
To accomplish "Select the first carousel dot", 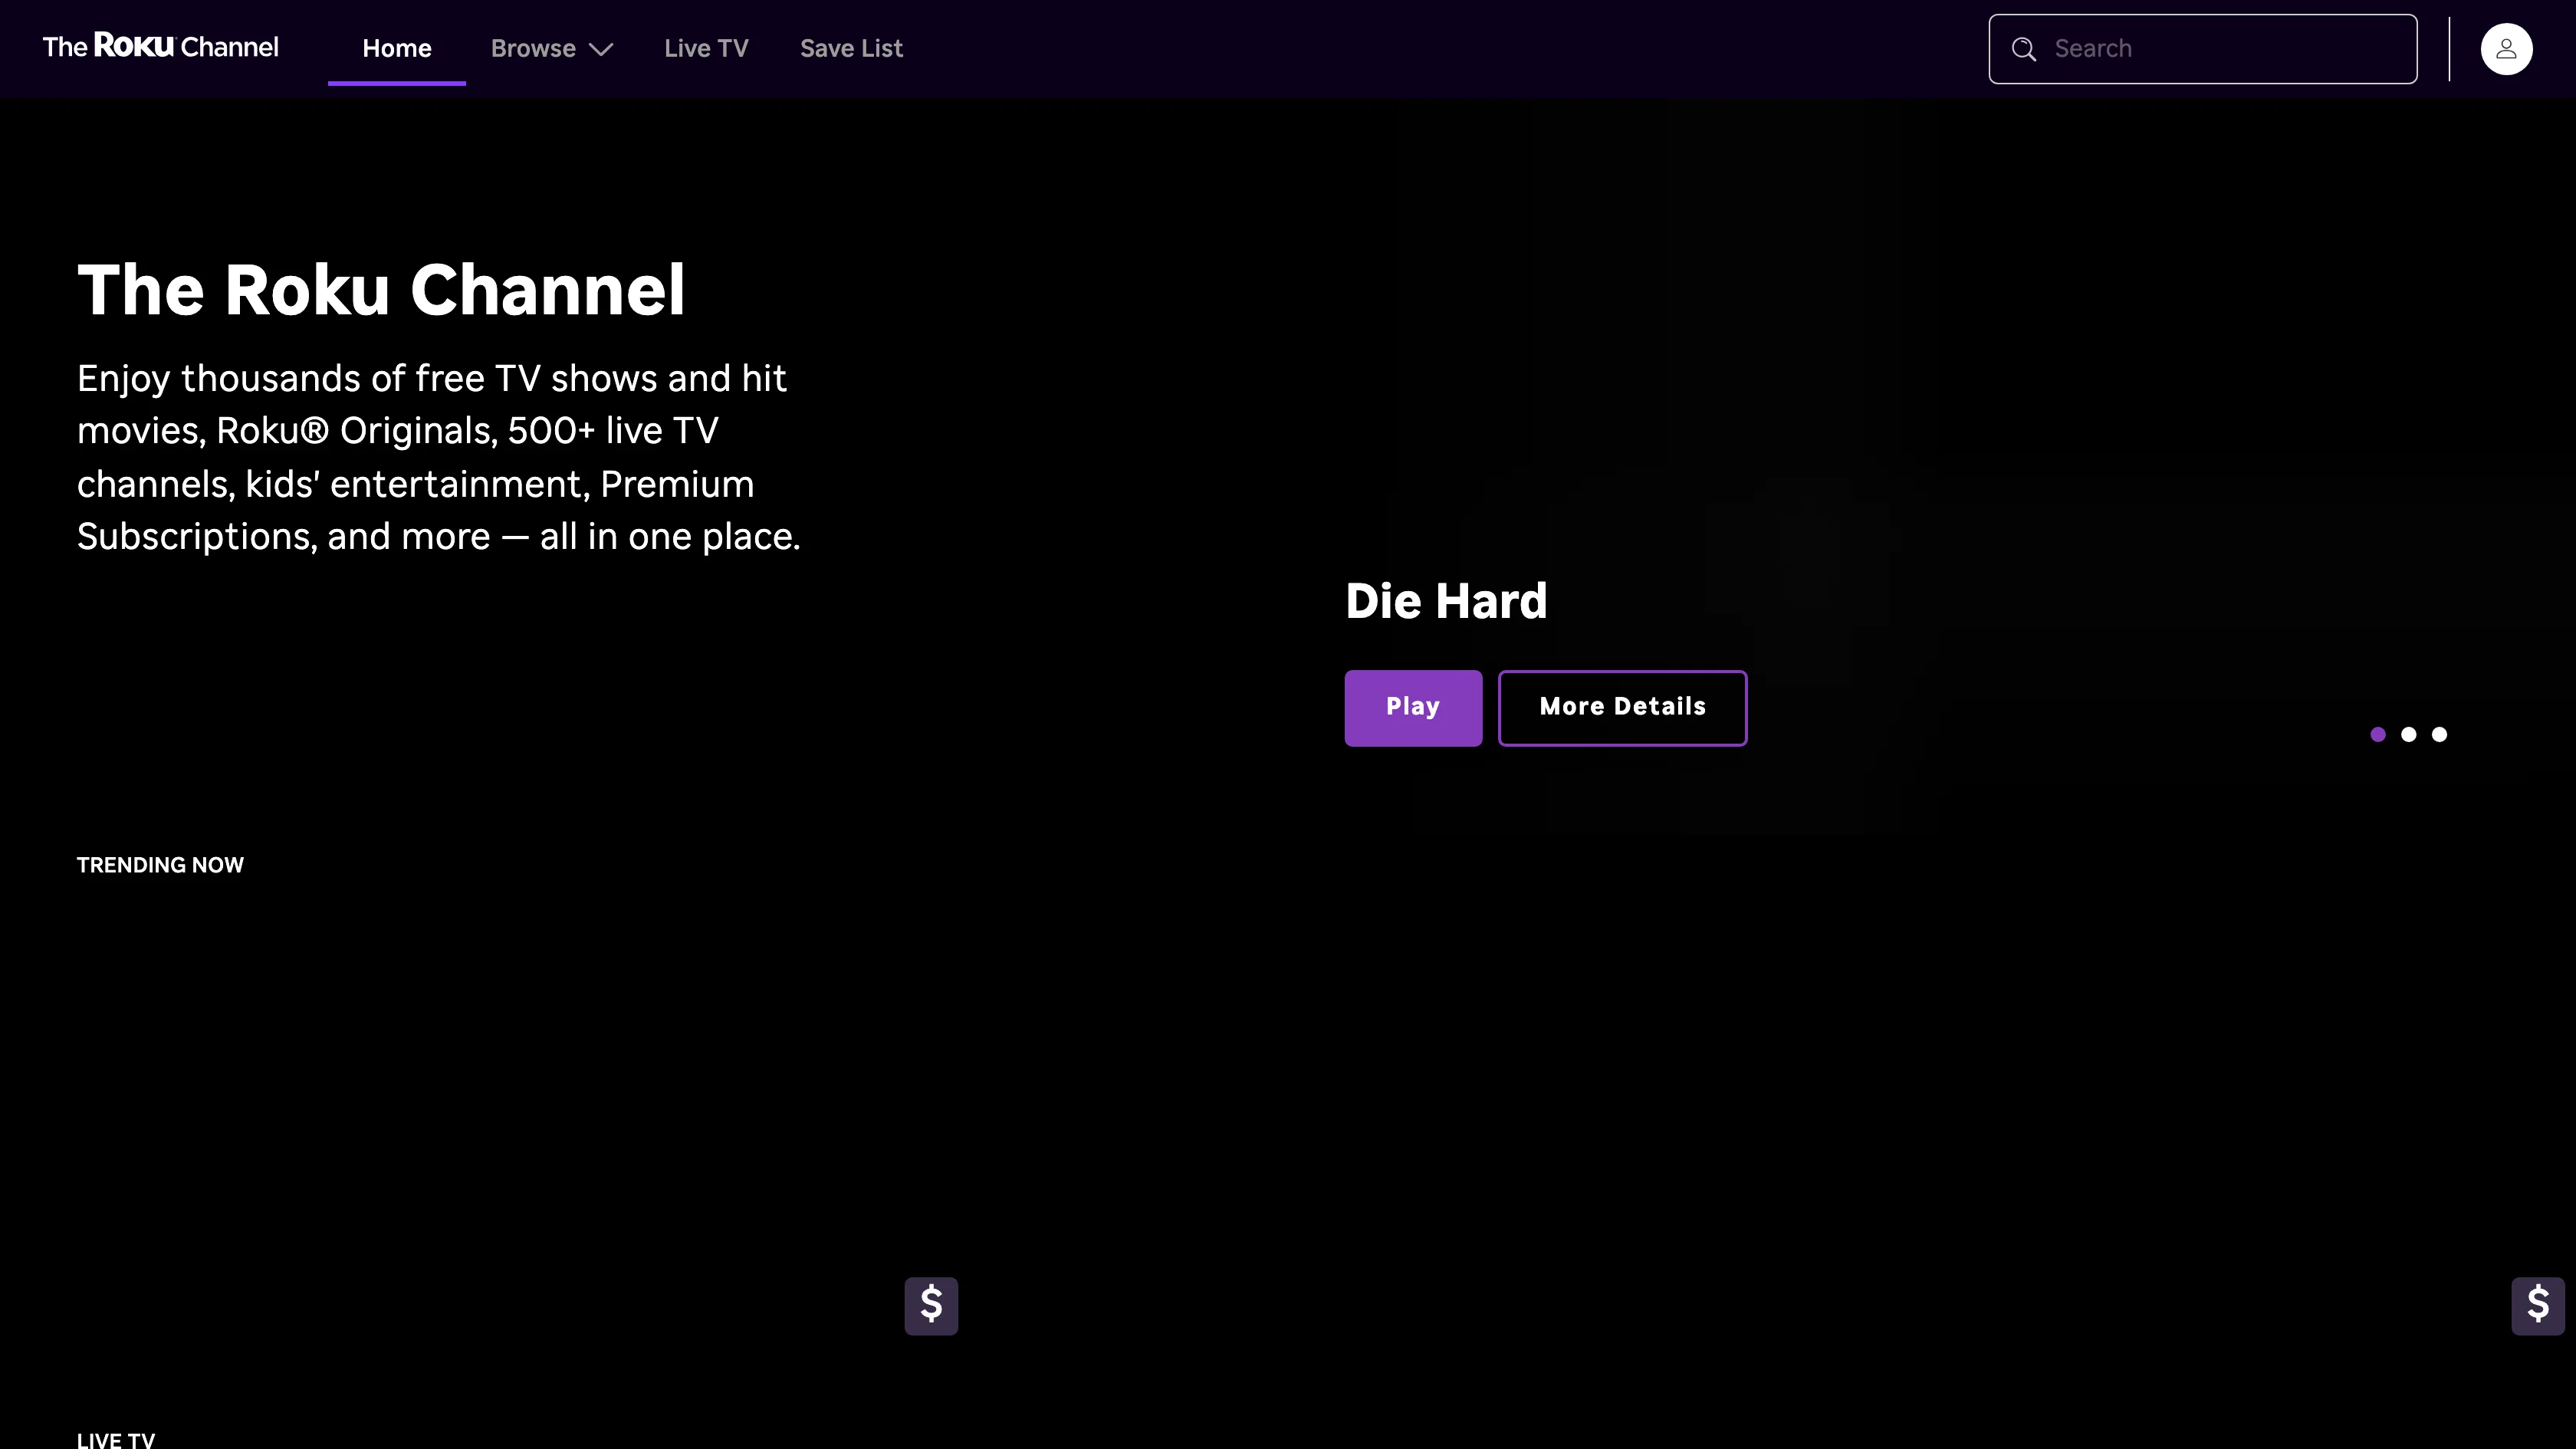I will click(2378, 734).
